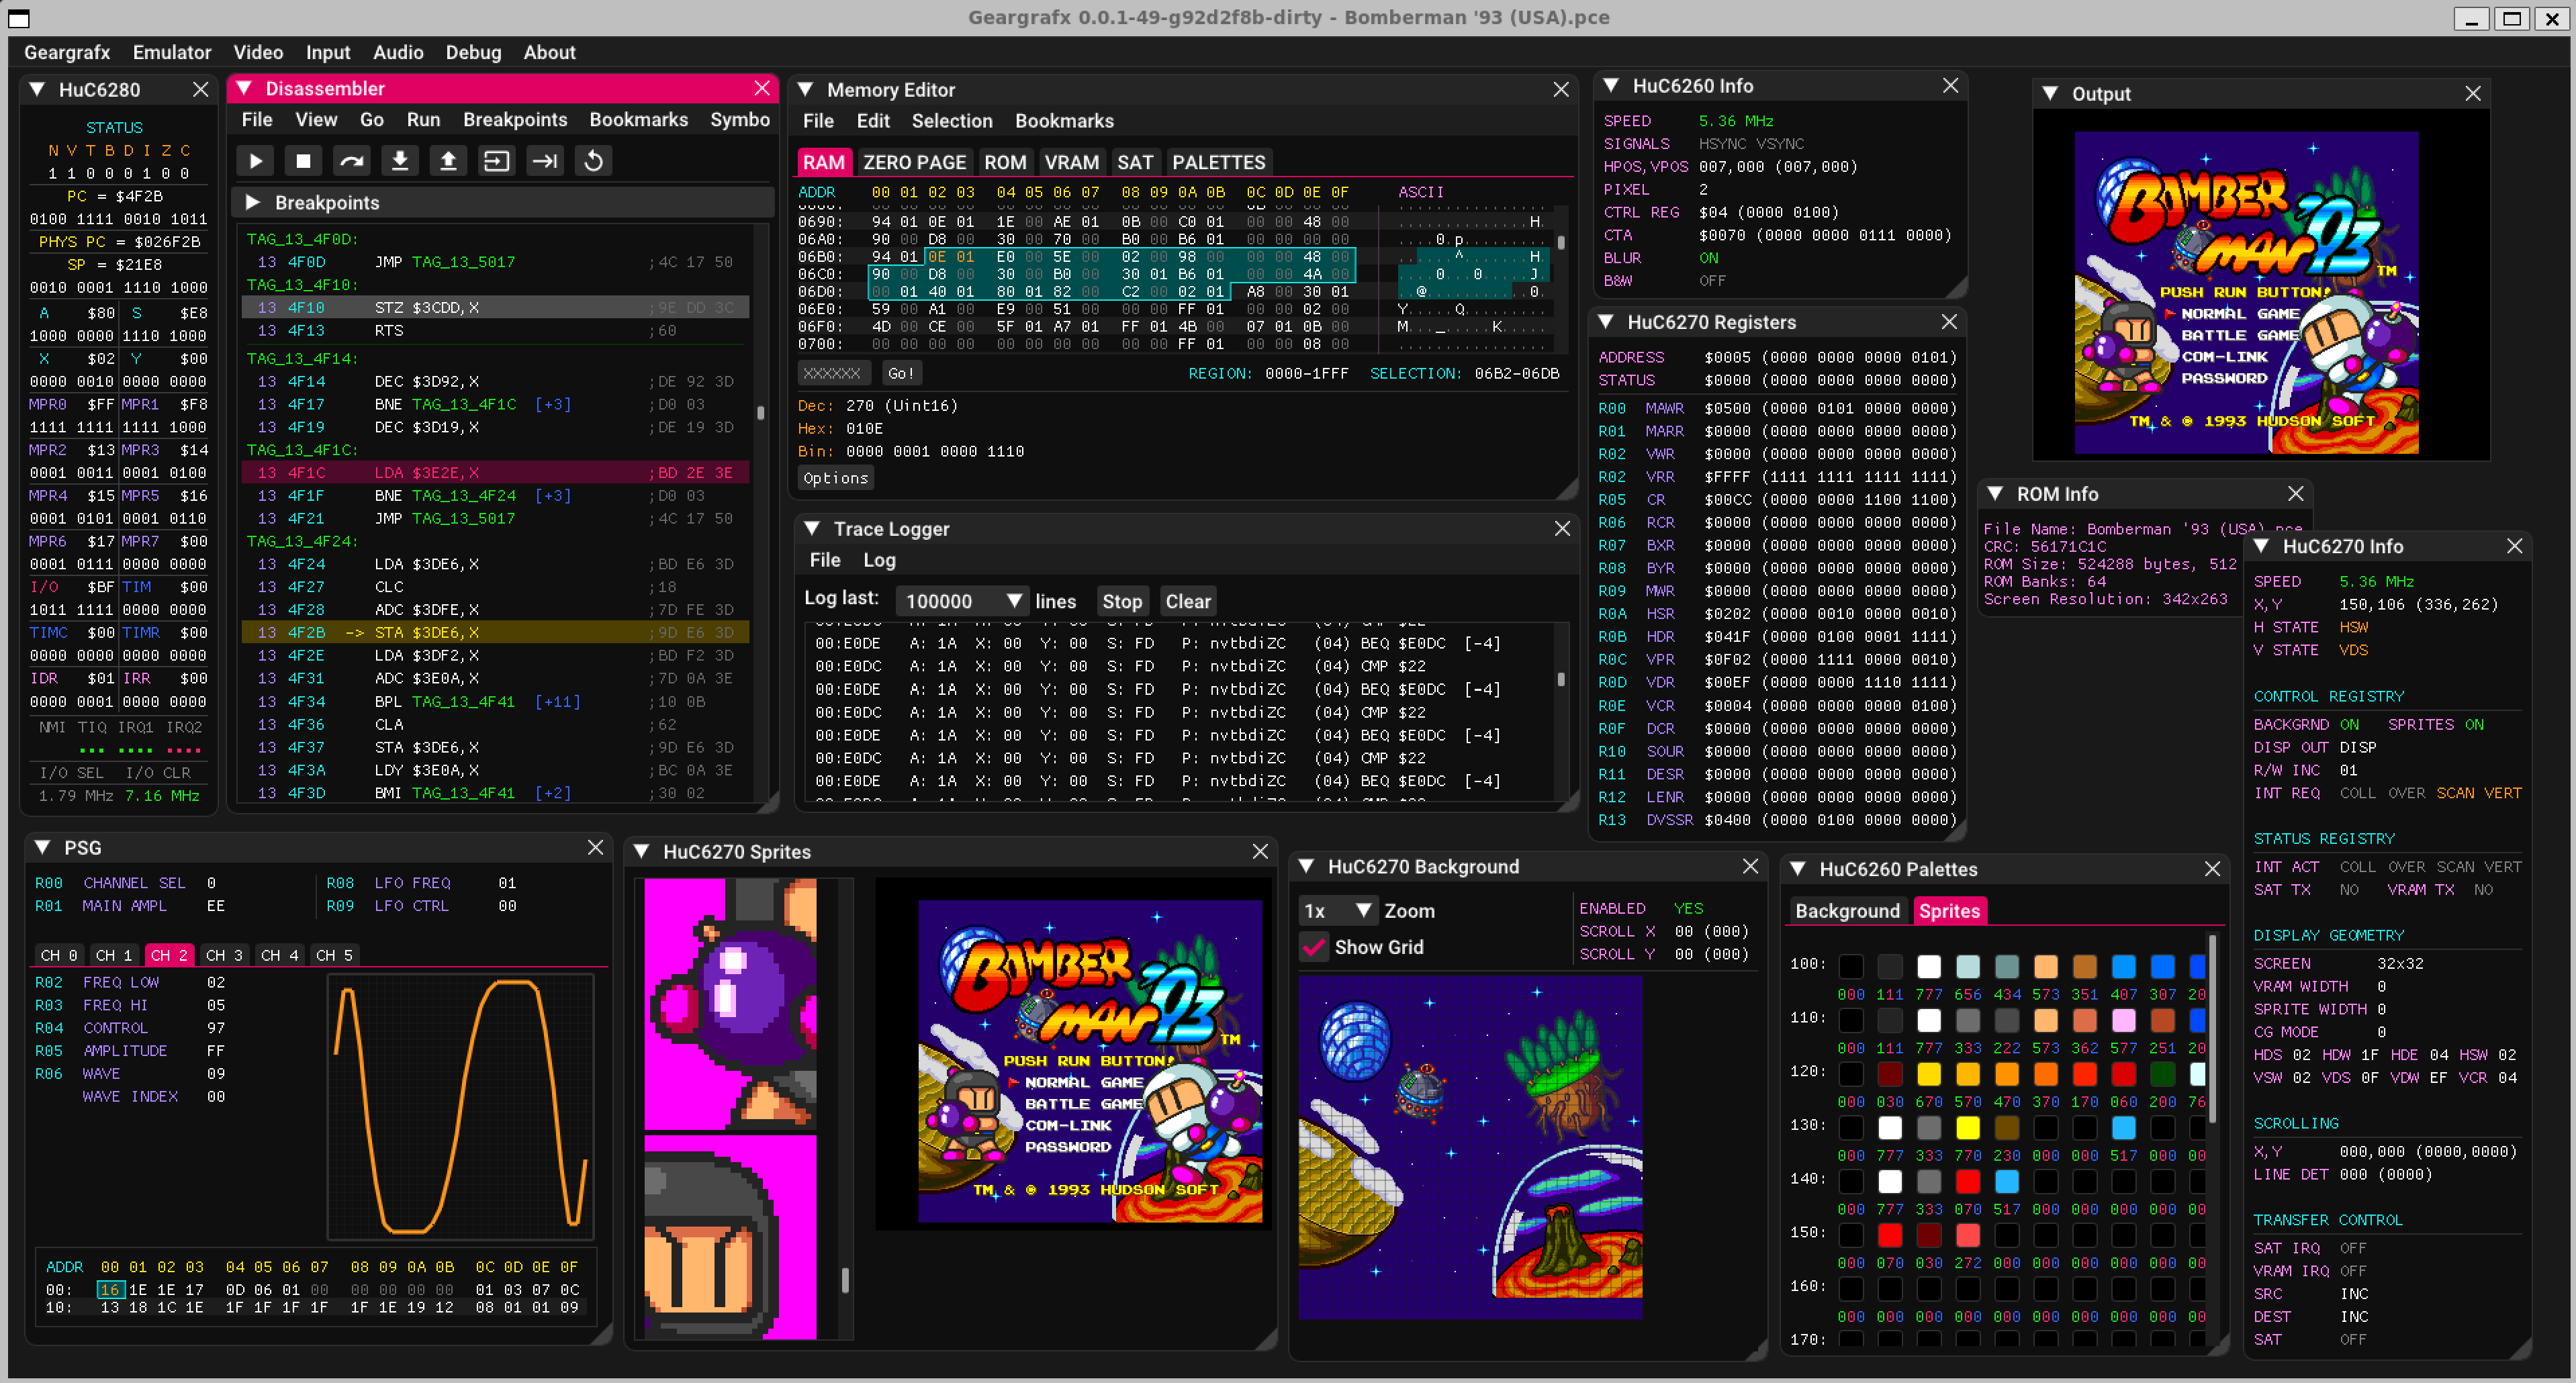The width and height of the screenshot is (2576, 1383).
Task: Click the stop/break square icon in Disassembler
Action: (x=304, y=161)
